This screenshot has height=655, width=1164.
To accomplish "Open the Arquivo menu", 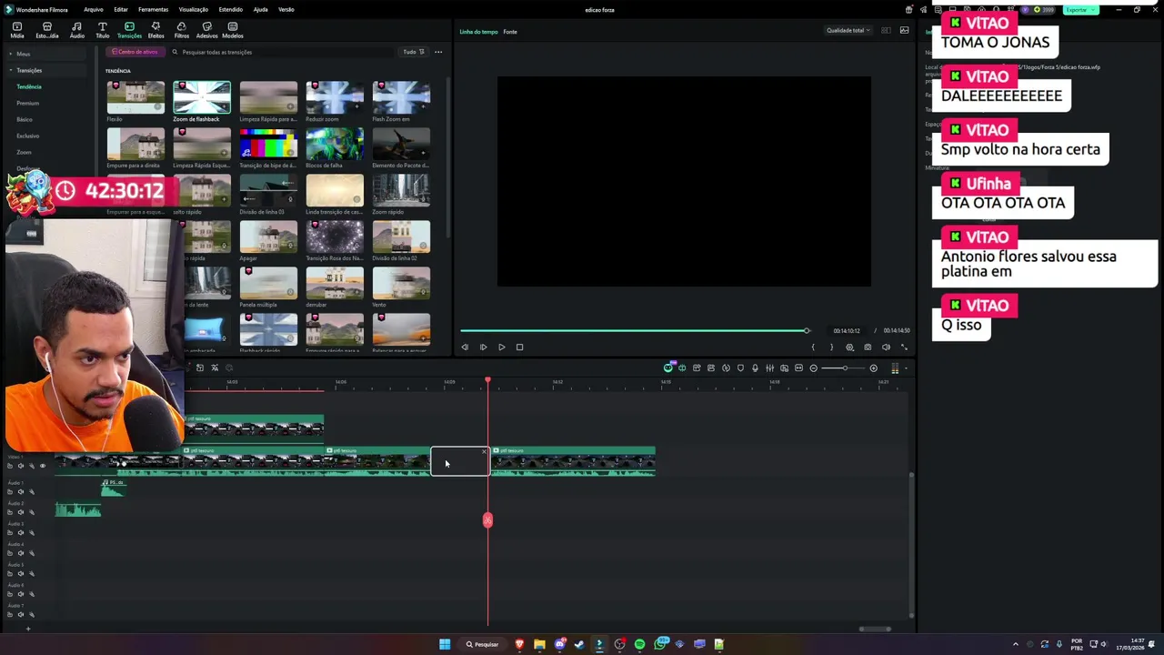I will (x=93, y=9).
